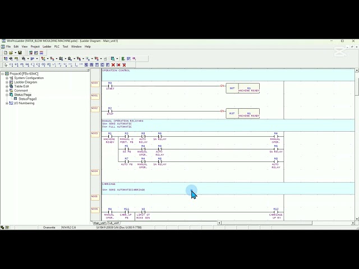Select the output coil tool
Viewport: 359px width, 269px height.
click(33, 65)
